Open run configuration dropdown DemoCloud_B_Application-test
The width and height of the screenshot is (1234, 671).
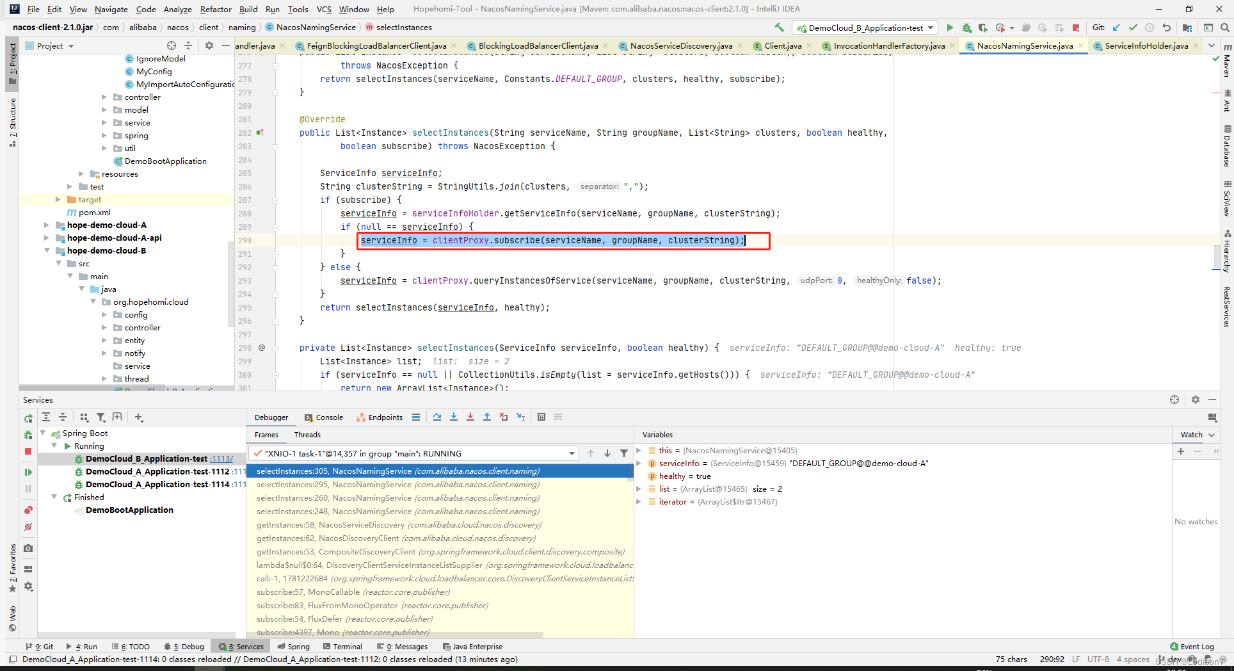tap(865, 28)
